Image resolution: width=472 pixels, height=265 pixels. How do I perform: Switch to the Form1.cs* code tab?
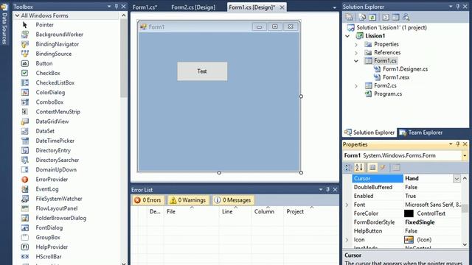point(145,7)
